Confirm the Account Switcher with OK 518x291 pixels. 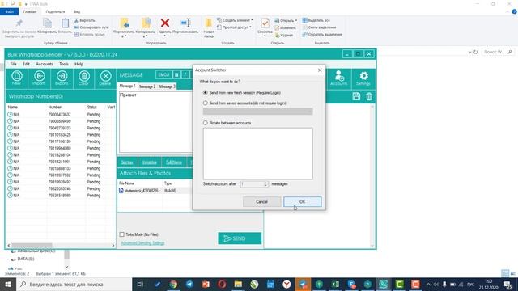302,201
